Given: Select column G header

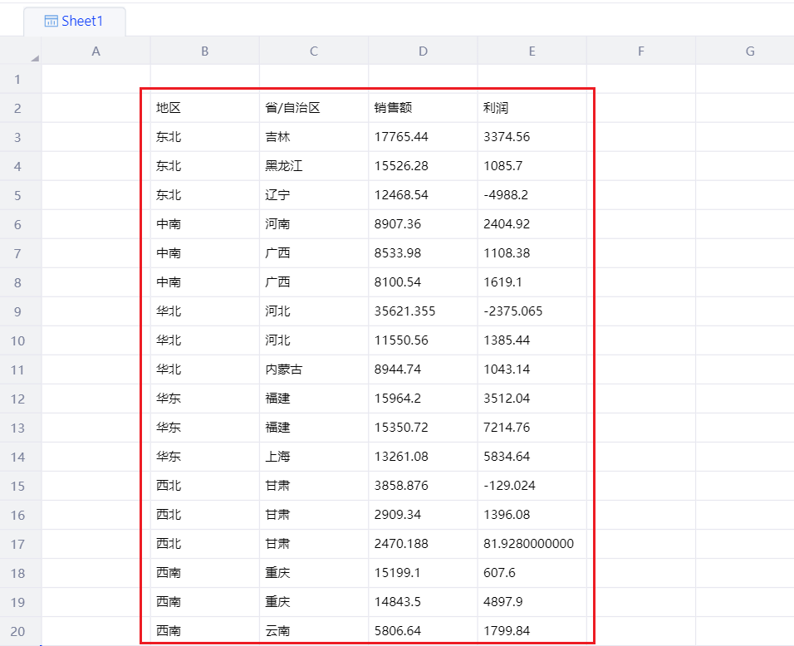Looking at the screenshot, I should [749, 51].
